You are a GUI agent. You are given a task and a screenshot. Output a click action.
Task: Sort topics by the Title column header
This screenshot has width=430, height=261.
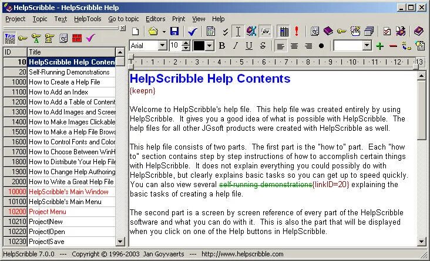pyautogui.click(x=71, y=52)
